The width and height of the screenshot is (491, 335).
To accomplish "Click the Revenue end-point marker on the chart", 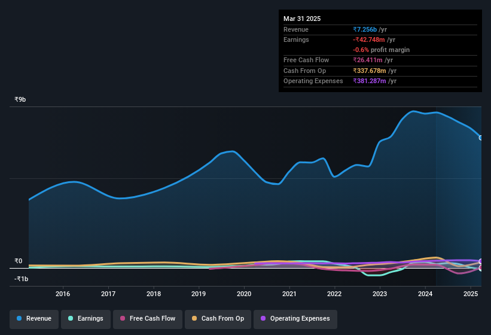I will [481, 138].
